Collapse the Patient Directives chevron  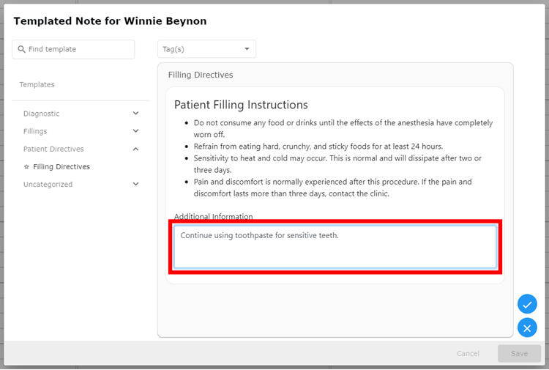point(136,149)
